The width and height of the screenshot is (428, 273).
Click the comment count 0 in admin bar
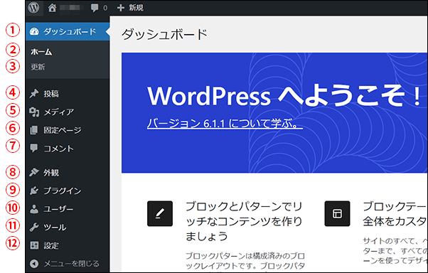[x=105, y=8]
